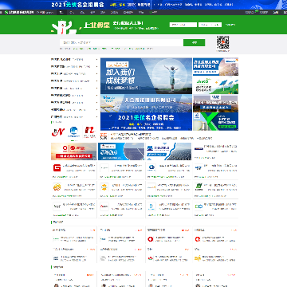Open the 加入我们 成就梦想 carousel banner
Screen dimensions: 287x287
(x=146, y=76)
